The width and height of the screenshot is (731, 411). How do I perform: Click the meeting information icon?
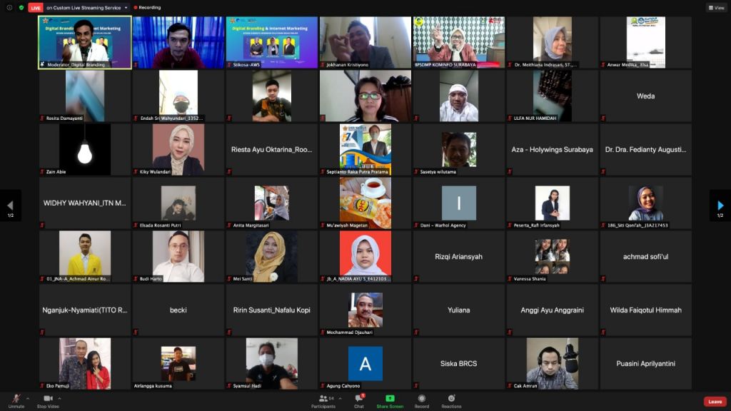tap(9, 7)
